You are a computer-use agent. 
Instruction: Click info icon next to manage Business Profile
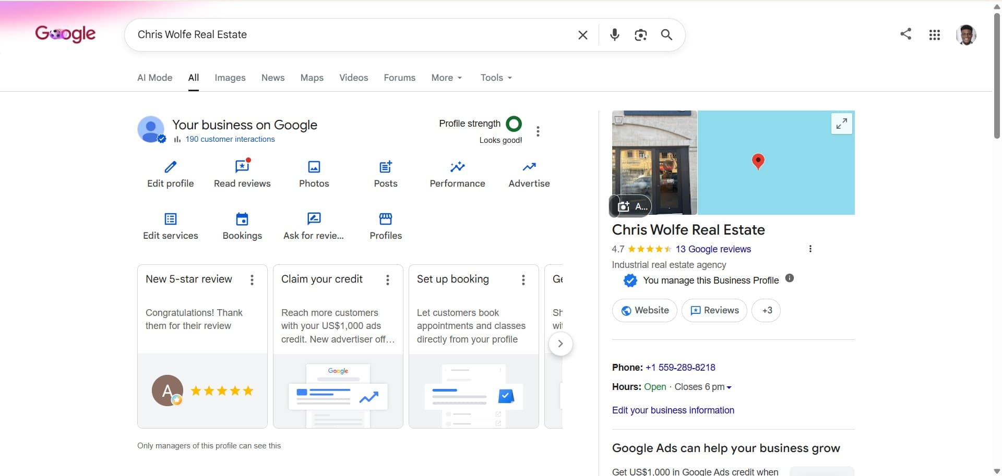790,278
